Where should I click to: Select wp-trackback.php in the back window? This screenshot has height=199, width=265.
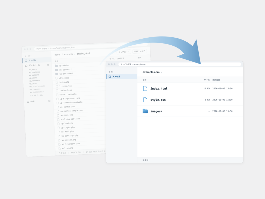(71, 144)
